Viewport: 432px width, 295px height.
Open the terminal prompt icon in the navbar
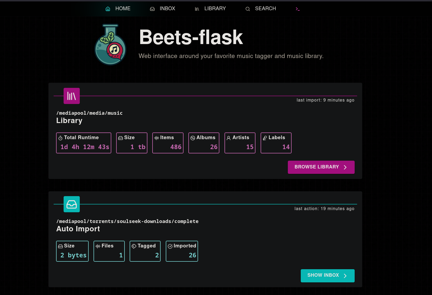pos(298,9)
